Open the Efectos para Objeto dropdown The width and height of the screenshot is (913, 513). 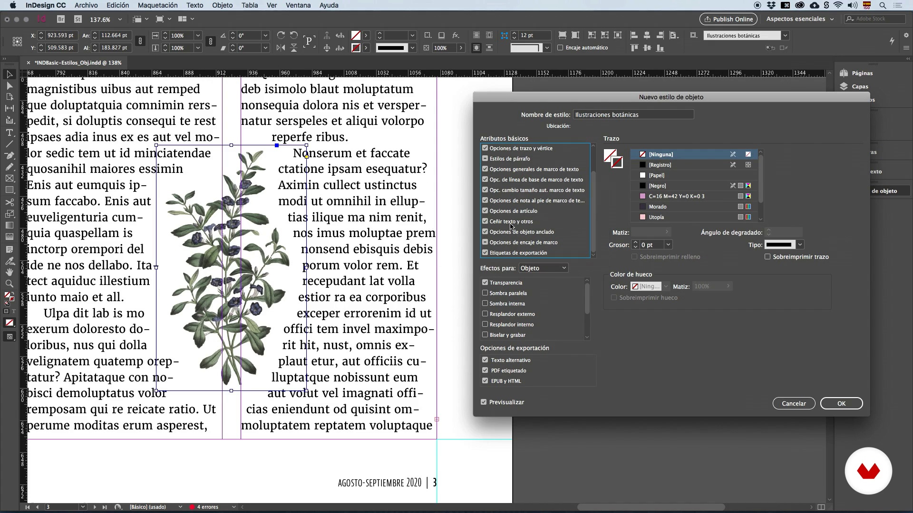tap(543, 268)
